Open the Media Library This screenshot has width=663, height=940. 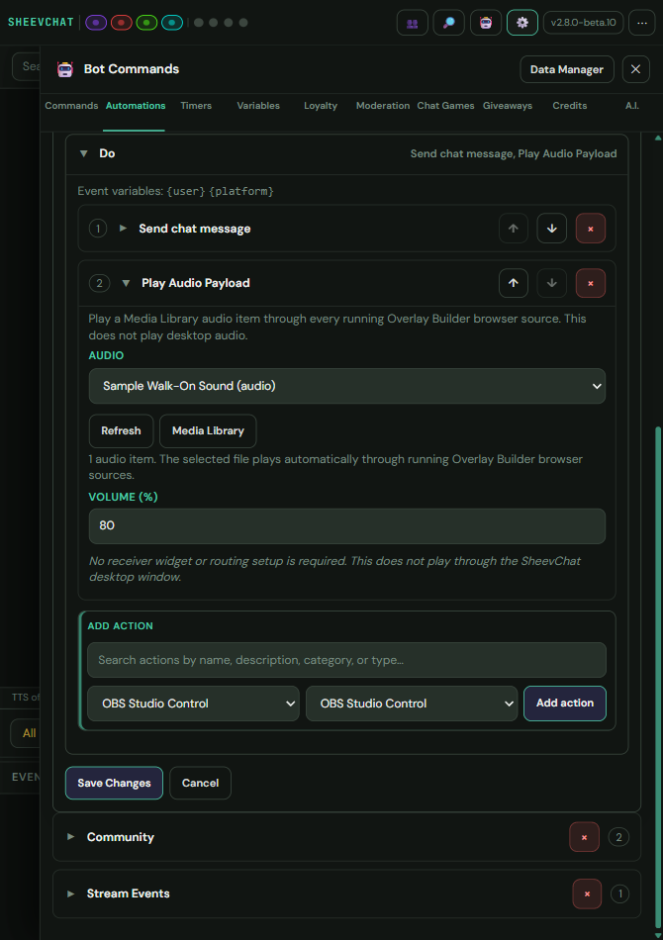(x=208, y=431)
